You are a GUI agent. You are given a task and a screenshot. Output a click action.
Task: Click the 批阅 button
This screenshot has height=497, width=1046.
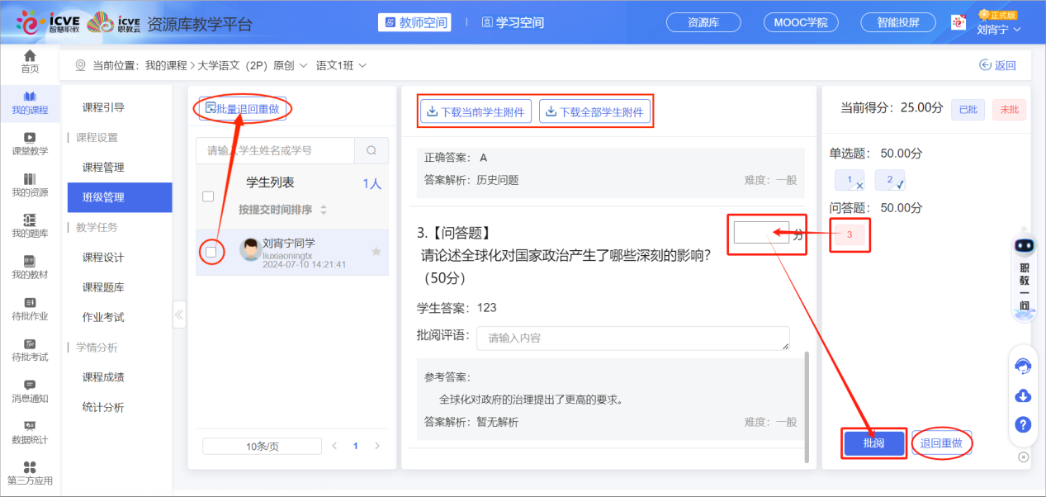(873, 443)
